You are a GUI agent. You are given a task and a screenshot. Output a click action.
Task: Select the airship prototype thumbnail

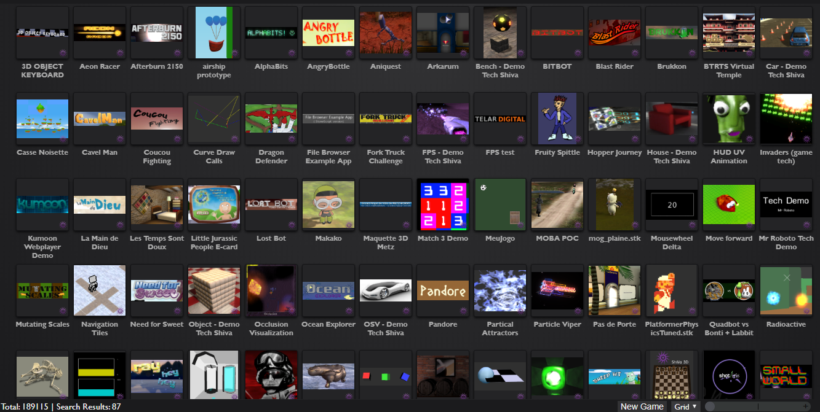coord(214,33)
